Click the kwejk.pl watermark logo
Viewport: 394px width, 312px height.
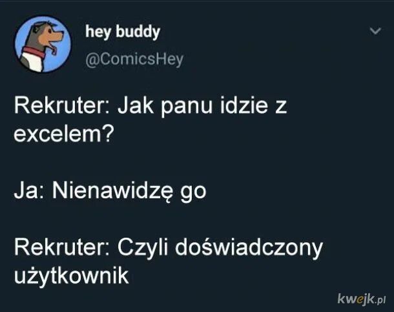tap(361, 298)
